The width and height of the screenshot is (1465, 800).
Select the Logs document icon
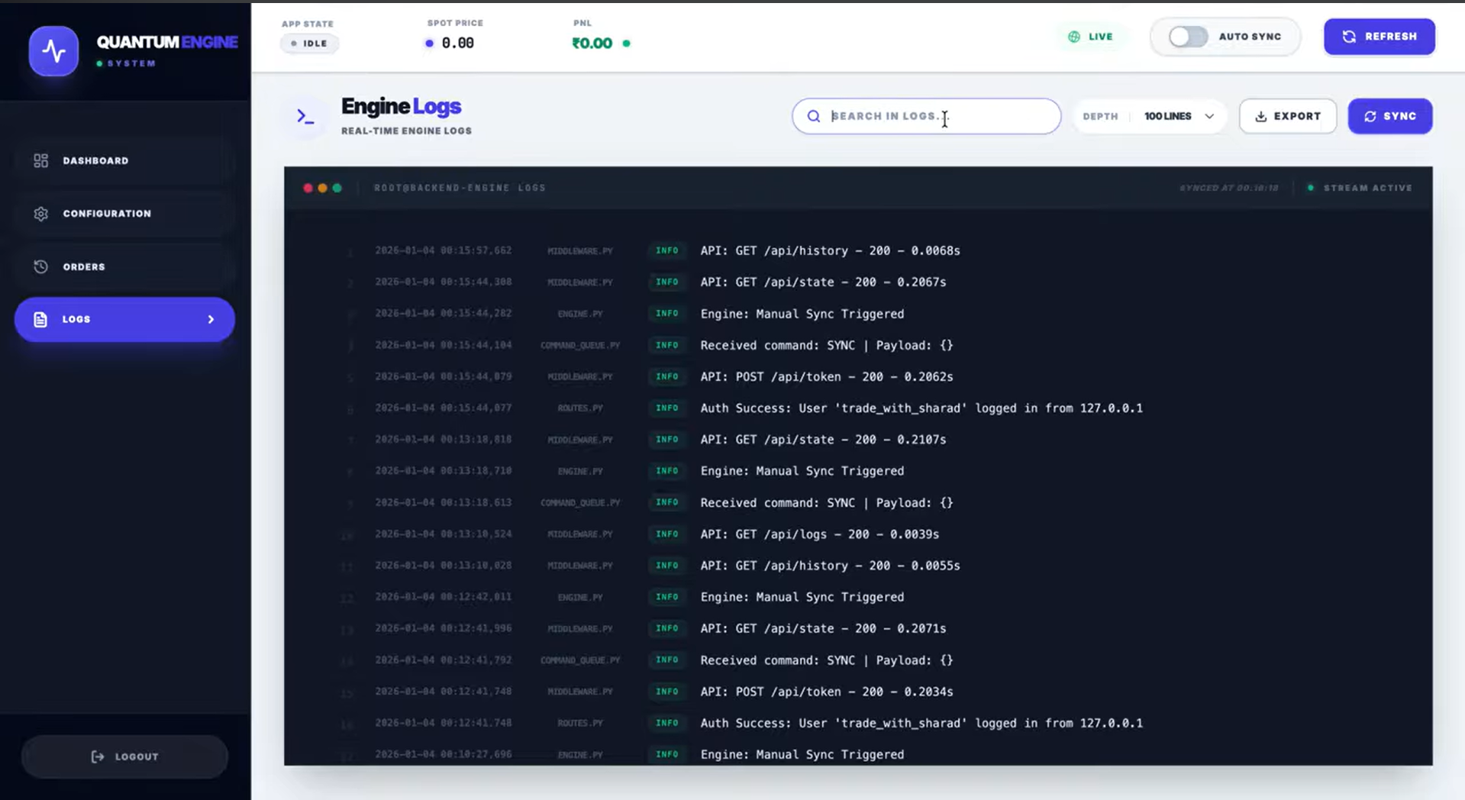[x=40, y=319]
